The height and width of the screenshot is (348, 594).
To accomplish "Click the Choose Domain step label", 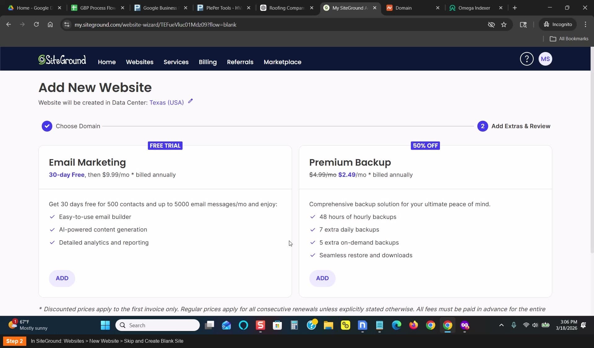I will point(78,126).
